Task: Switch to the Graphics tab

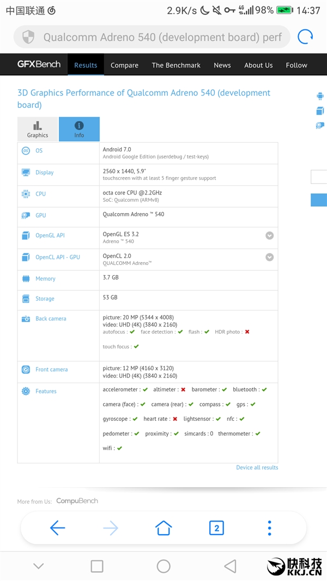Action: [38, 129]
